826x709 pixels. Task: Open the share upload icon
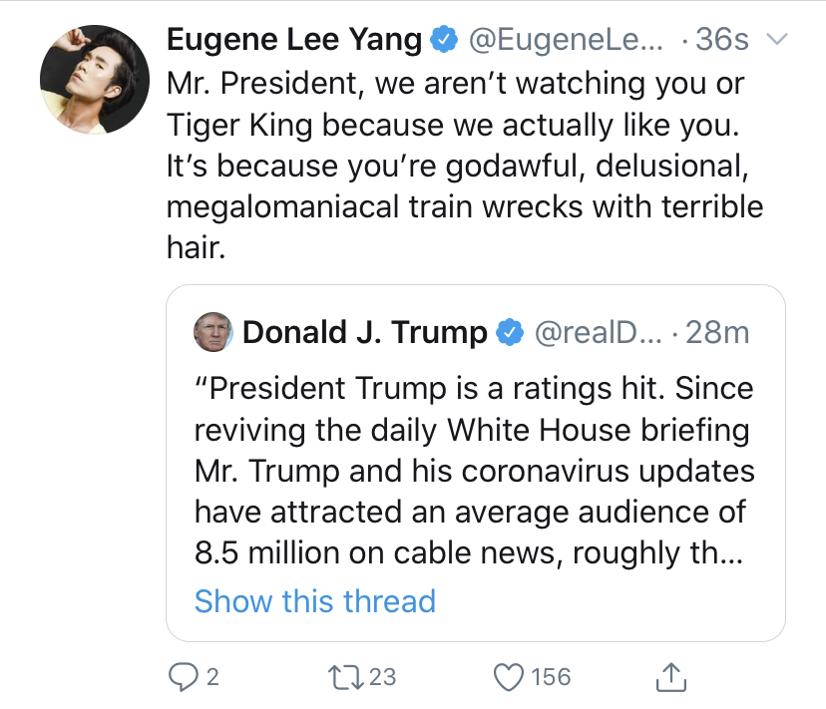671,677
